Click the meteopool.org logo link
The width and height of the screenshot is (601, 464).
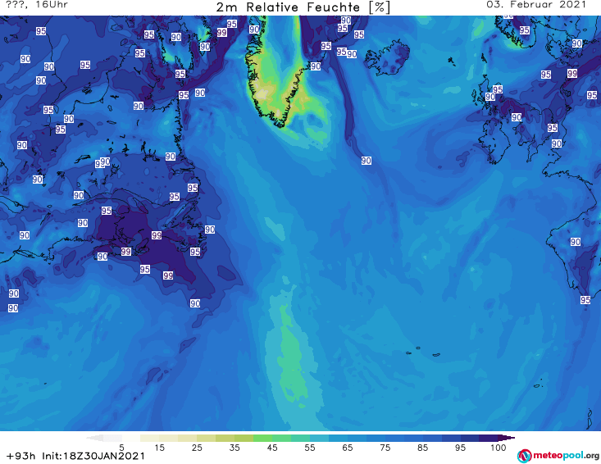tap(558, 456)
